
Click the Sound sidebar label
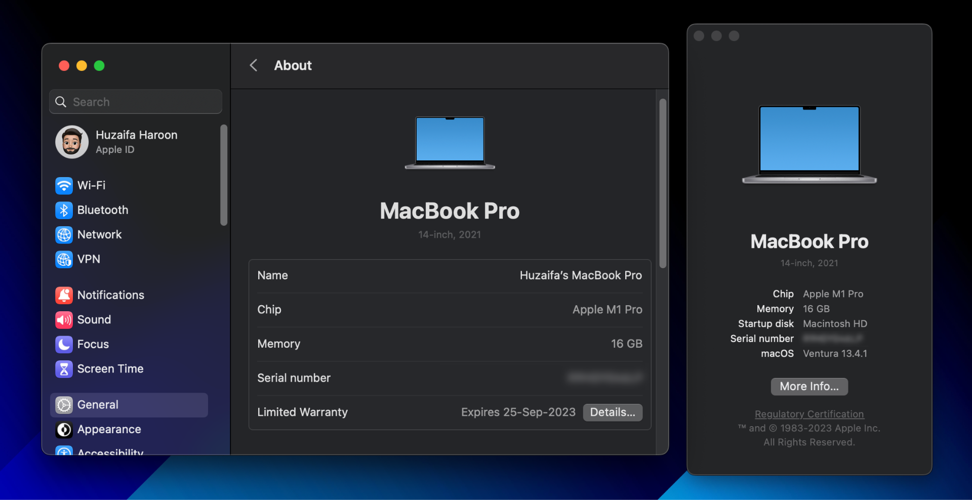pos(94,320)
